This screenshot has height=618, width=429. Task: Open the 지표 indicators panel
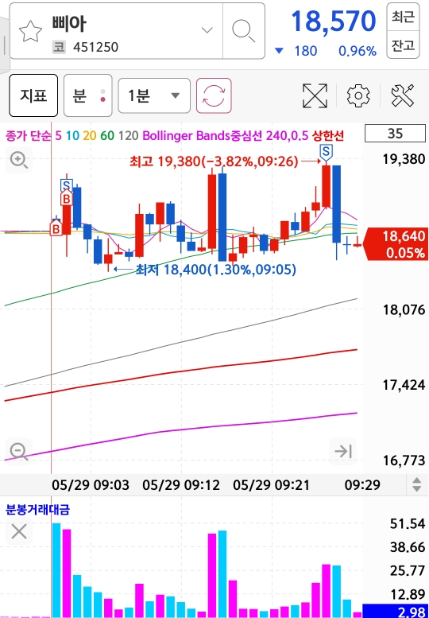(x=33, y=95)
